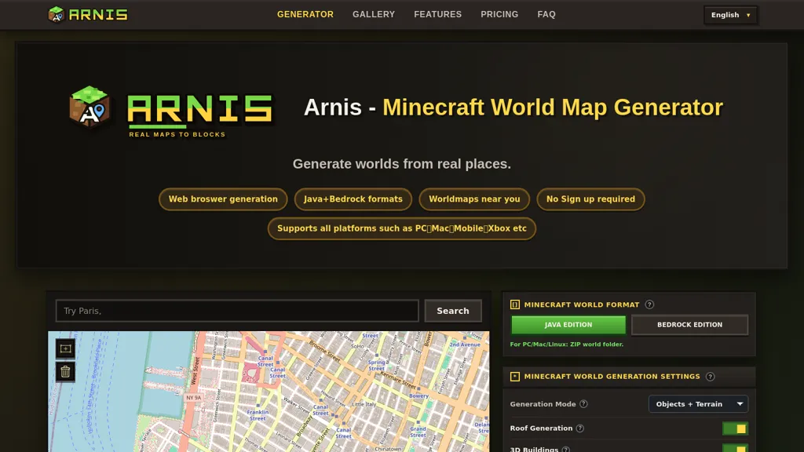Focus the Try Paris location search field
The height and width of the screenshot is (452, 804).
click(237, 311)
